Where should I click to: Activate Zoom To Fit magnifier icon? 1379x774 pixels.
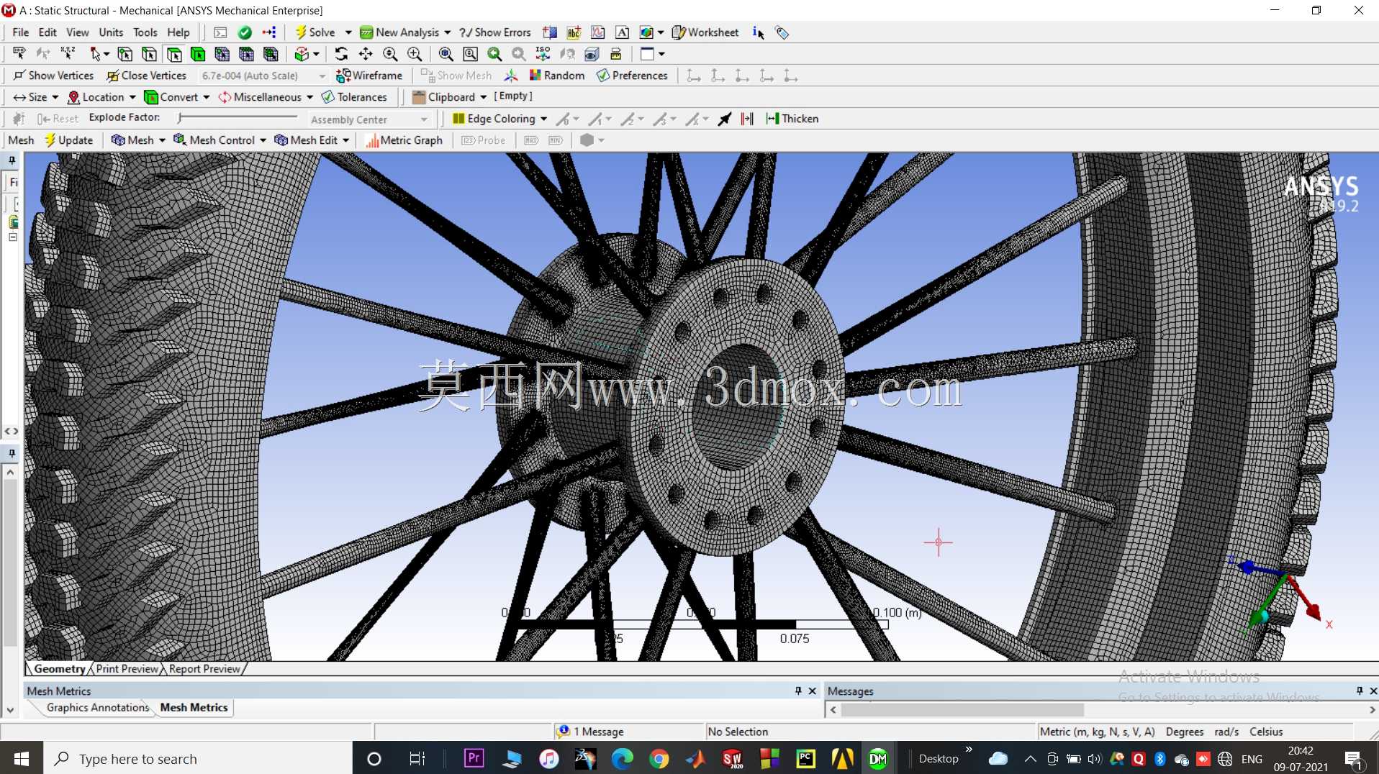coord(446,54)
